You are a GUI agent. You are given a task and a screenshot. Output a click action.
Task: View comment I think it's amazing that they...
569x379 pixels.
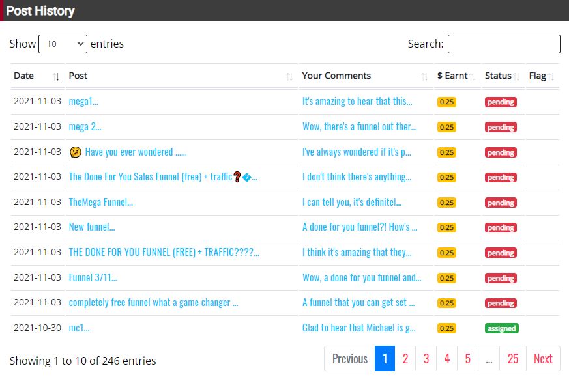(x=357, y=252)
